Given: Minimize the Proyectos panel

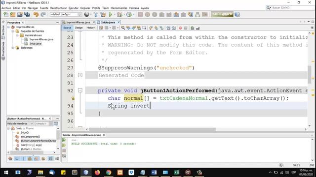Looking at the screenshot, I should (57, 23).
